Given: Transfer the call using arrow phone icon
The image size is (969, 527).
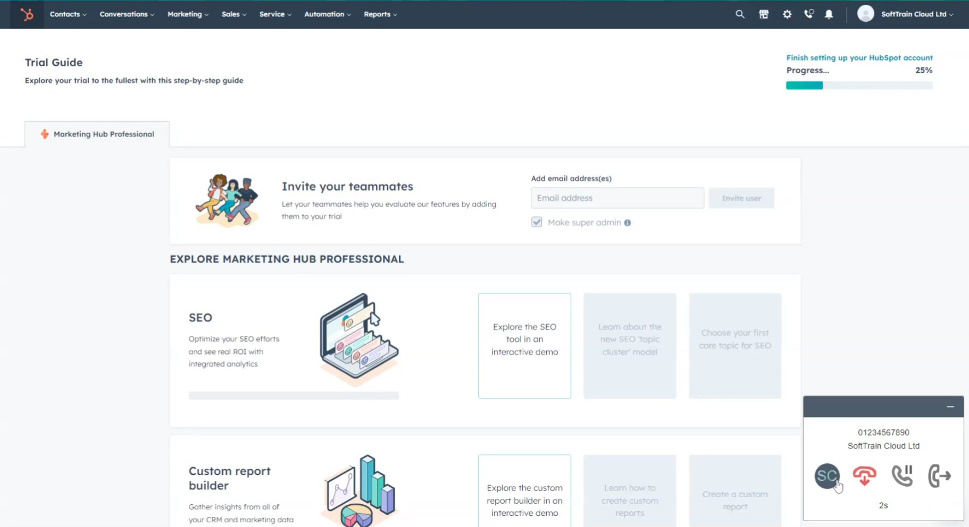Looking at the screenshot, I should 939,475.
